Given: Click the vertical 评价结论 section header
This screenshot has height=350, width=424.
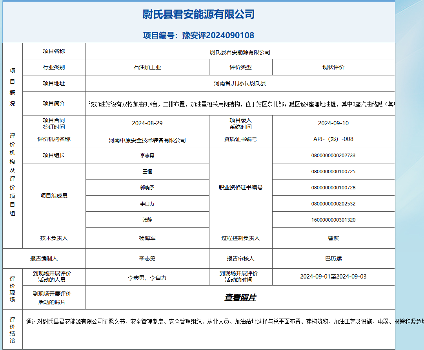Looking at the screenshot, I should 13,330.
